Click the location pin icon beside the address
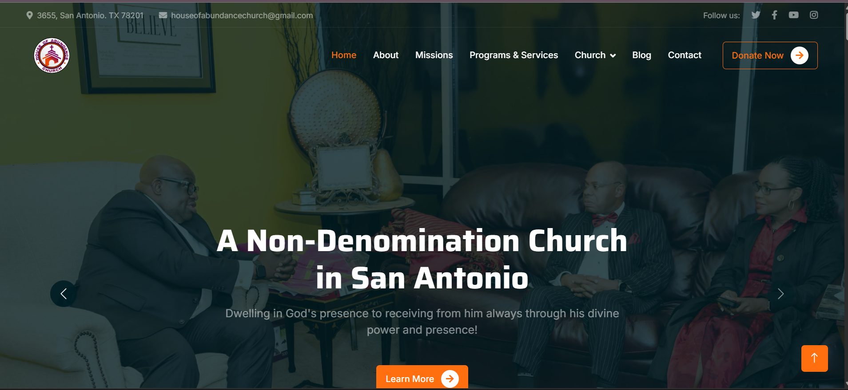The width and height of the screenshot is (848, 390). pos(29,16)
